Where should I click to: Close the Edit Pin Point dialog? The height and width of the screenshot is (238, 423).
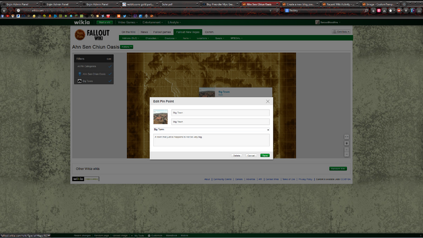[268, 101]
